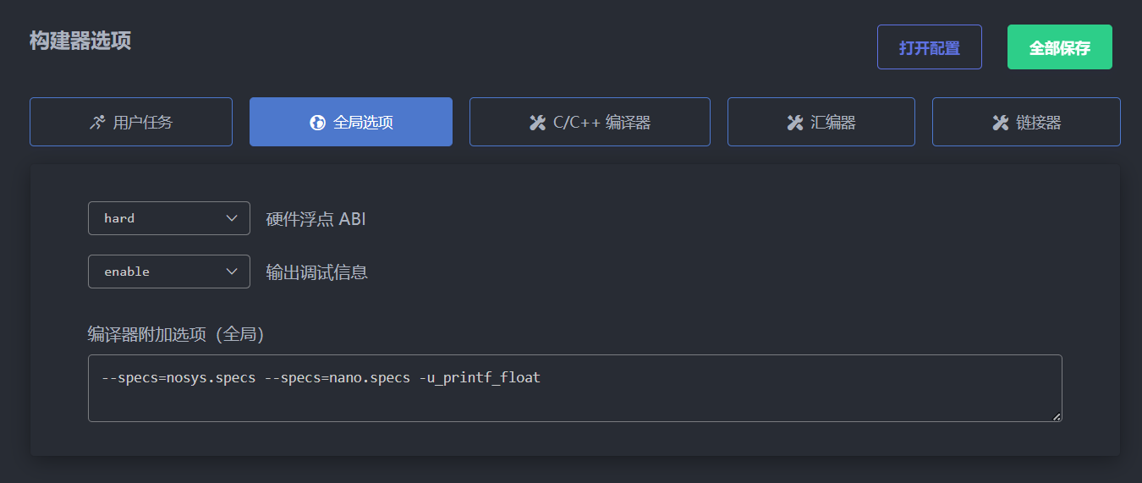Click the 硬件浮点 ABI label
Image resolution: width=1142 pixels, height=483 pixels.
[x=316, y=219]
